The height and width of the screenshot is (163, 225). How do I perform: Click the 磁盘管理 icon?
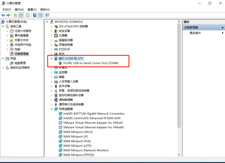tap(12, 63)
